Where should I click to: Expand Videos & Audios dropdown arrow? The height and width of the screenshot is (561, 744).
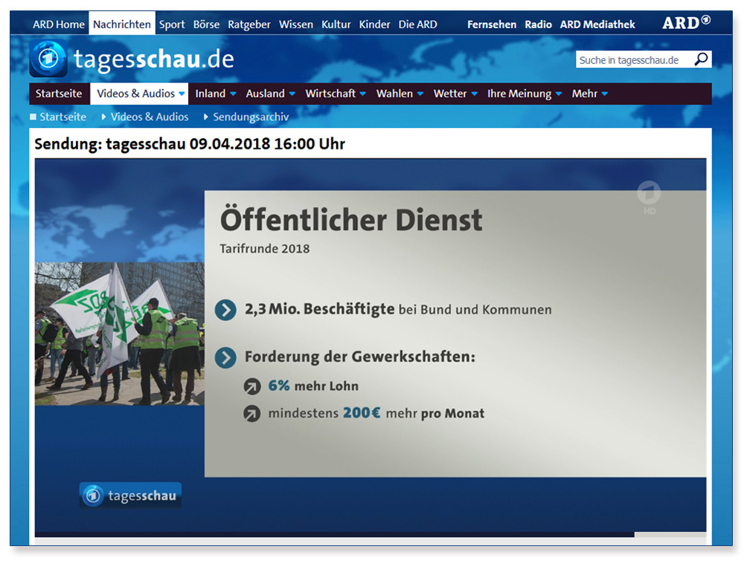pos(182,94)
